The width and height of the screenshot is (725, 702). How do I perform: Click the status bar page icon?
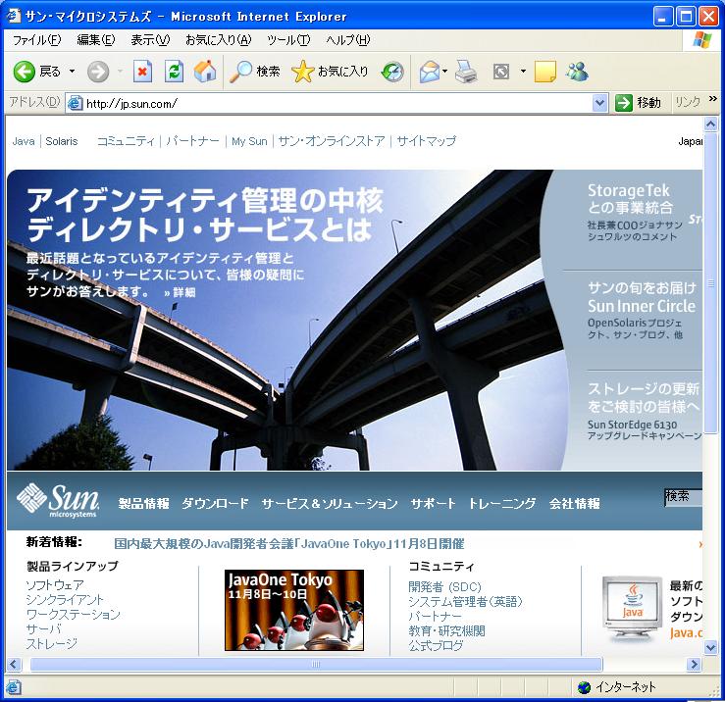(13, 687)
